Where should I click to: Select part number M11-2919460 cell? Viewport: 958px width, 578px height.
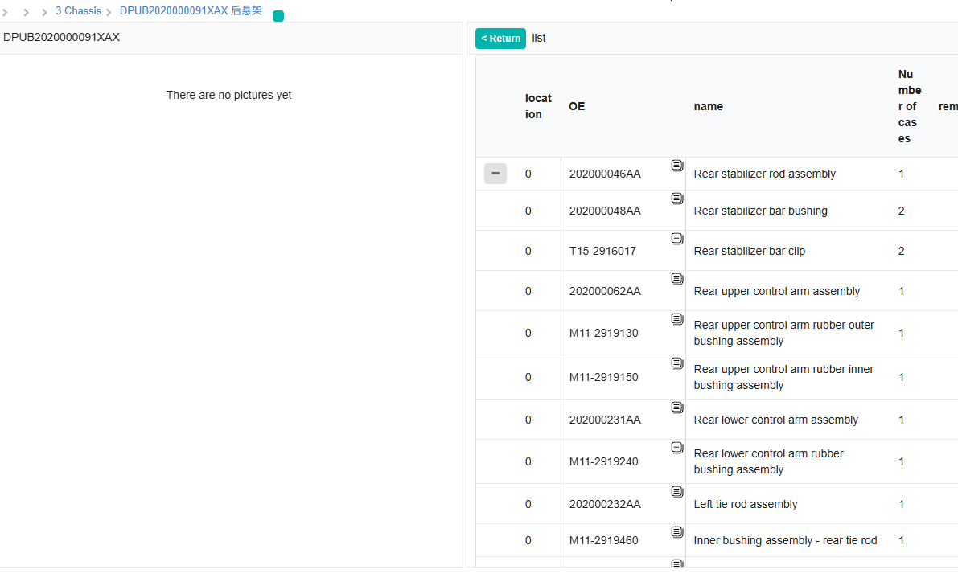point(603,540)
